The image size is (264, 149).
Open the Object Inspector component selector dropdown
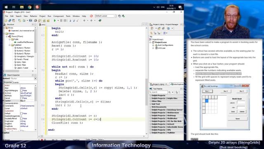35,79
